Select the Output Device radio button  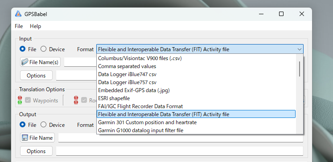coord(43,125)
